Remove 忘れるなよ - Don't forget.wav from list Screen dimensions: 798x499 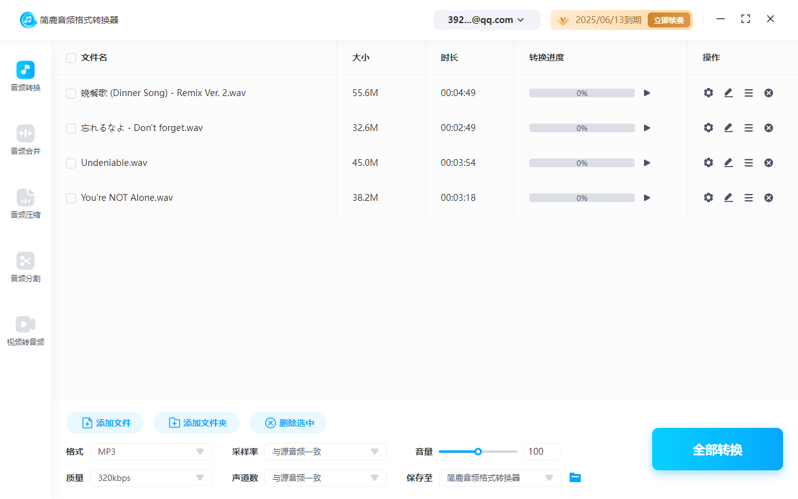[x=769, y=128]
